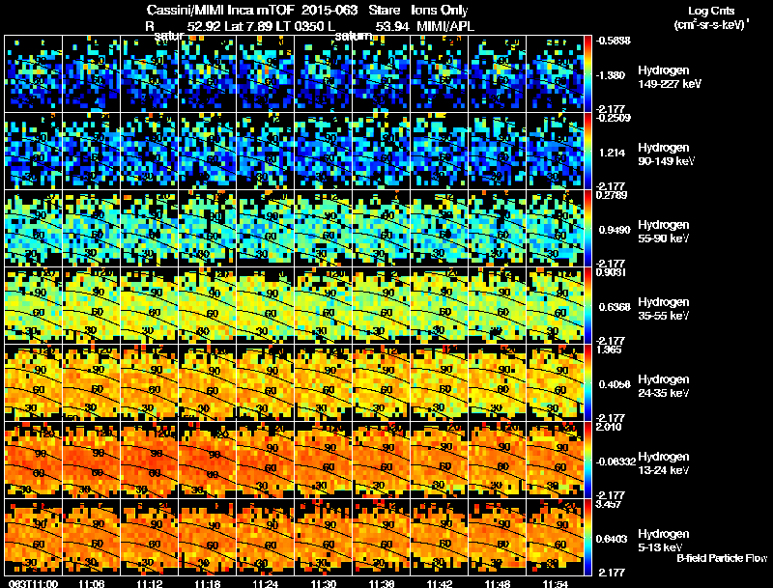This screenshot has width=773, height=588.
Task: Click the 3.457 color scale value
Action: point(609,504)
